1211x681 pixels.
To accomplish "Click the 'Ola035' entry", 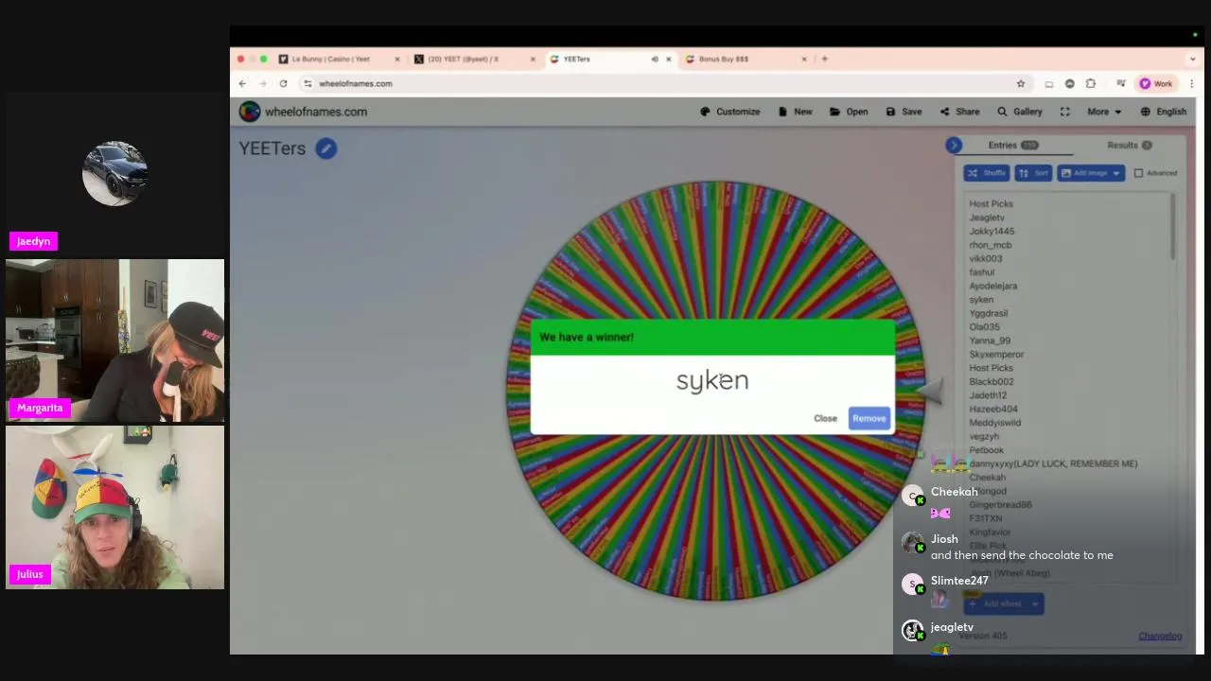I will [x=984, y=327].
